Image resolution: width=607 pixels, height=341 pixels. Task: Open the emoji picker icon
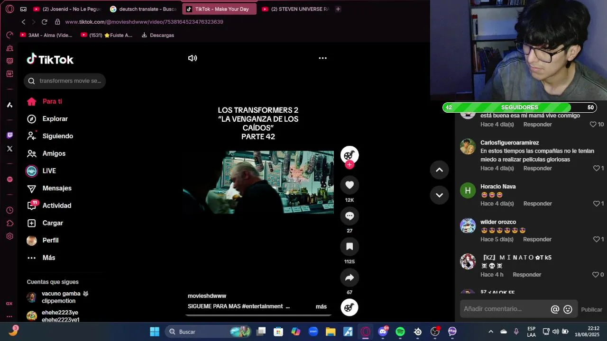(568, 309)
